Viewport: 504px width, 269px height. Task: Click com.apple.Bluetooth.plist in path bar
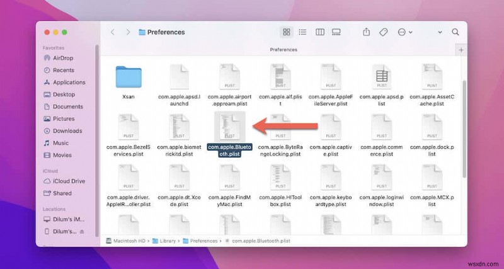click(258, 241)
